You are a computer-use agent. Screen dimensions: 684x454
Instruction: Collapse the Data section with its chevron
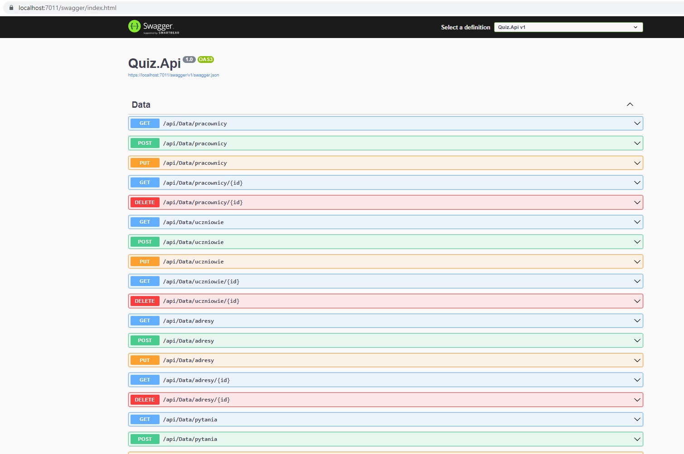(630, 104)
